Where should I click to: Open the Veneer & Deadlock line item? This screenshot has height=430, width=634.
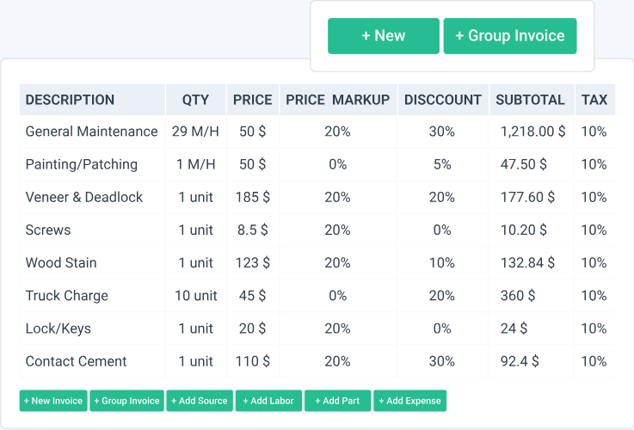[84, 197]
